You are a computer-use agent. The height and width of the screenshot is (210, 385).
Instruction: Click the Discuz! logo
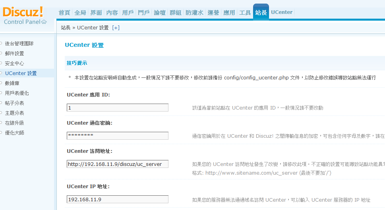[x=23, y=12]
